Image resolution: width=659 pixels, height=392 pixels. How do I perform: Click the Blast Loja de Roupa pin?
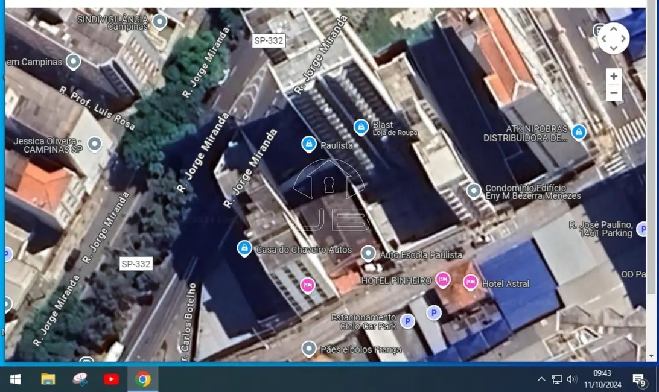[361, 127]
